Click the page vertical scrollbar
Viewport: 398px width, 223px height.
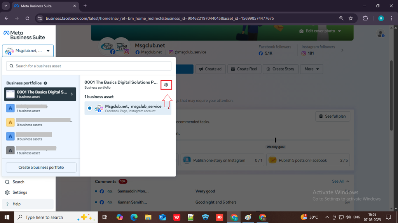pos(392,96)
